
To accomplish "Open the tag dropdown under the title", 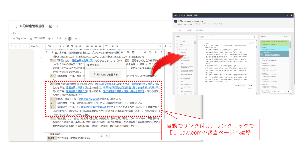I will [16, 33].
